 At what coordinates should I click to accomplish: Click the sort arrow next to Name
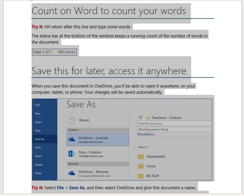[x=148, y=147]
